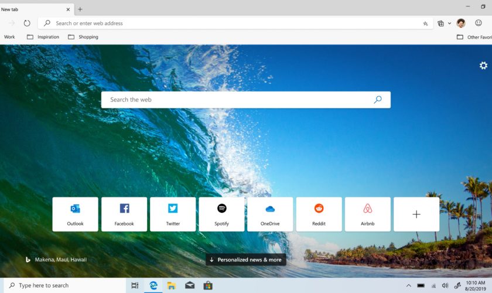The width and height of the screenshot is (492, 293).
Task: Click the smiley feedback icon
Action: point(479,23)
